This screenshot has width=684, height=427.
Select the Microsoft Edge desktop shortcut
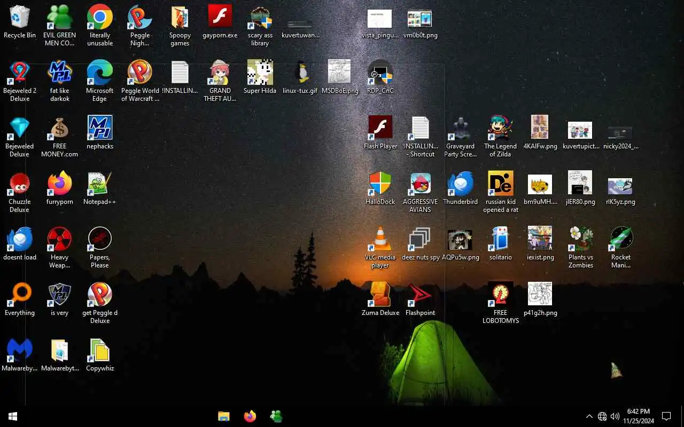pos(100,73)
